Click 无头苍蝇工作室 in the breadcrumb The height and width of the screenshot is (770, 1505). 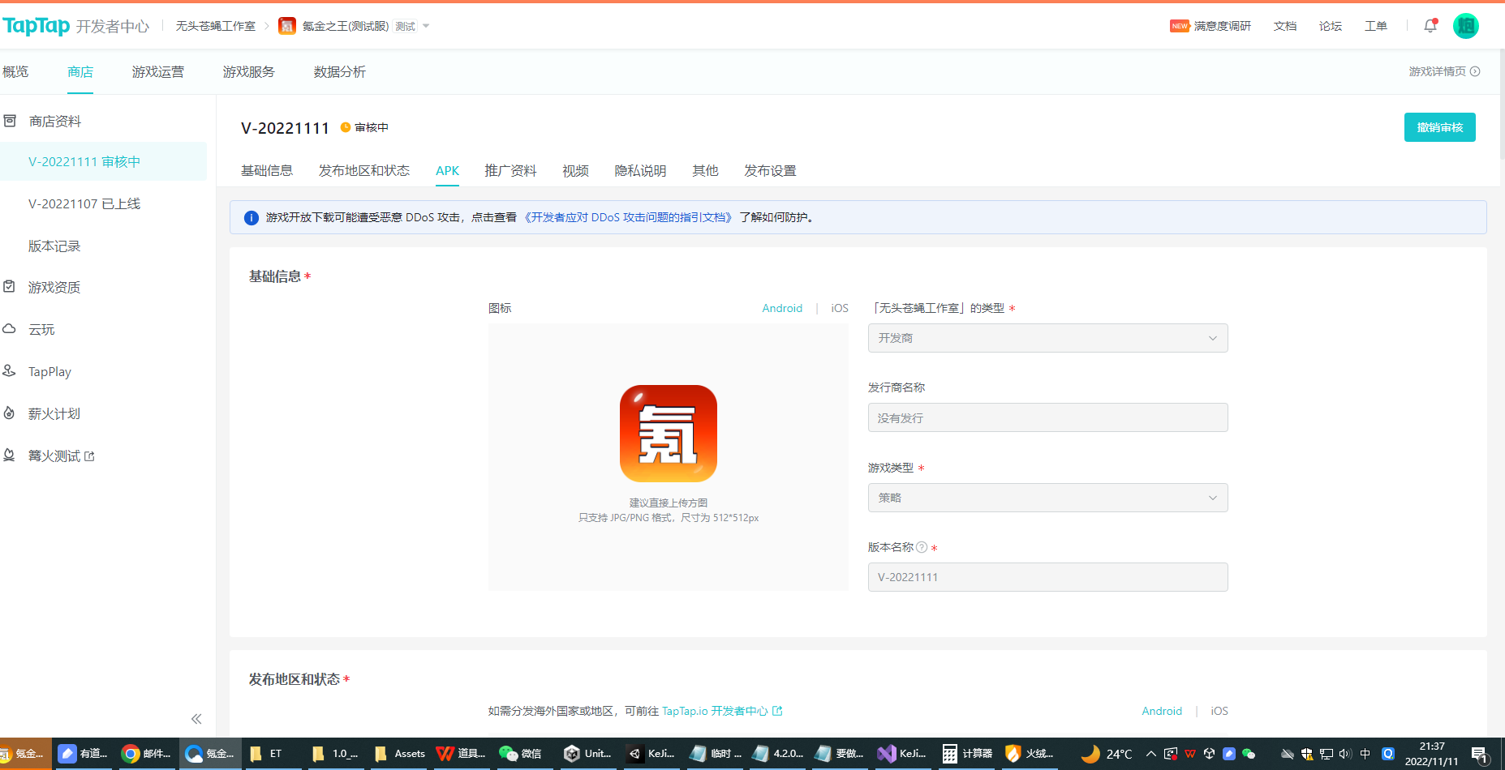pyautogui.click(x=216, y=26)
